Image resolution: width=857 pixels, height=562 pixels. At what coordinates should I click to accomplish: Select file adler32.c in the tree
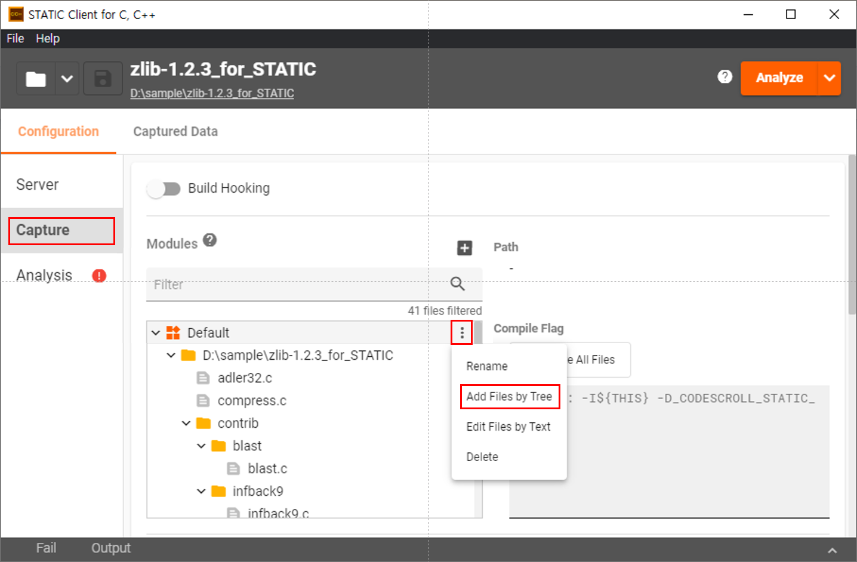tap(245, 378)
